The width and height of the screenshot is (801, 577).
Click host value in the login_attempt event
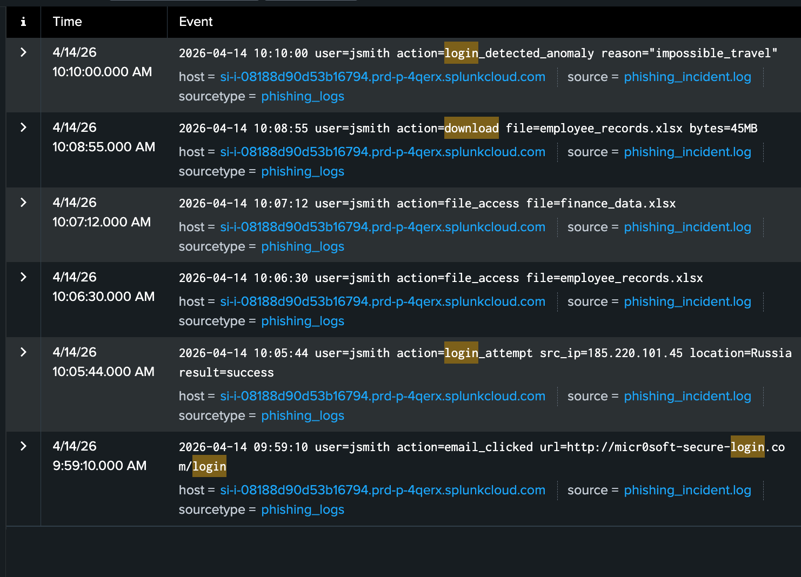tap(382, 396)
